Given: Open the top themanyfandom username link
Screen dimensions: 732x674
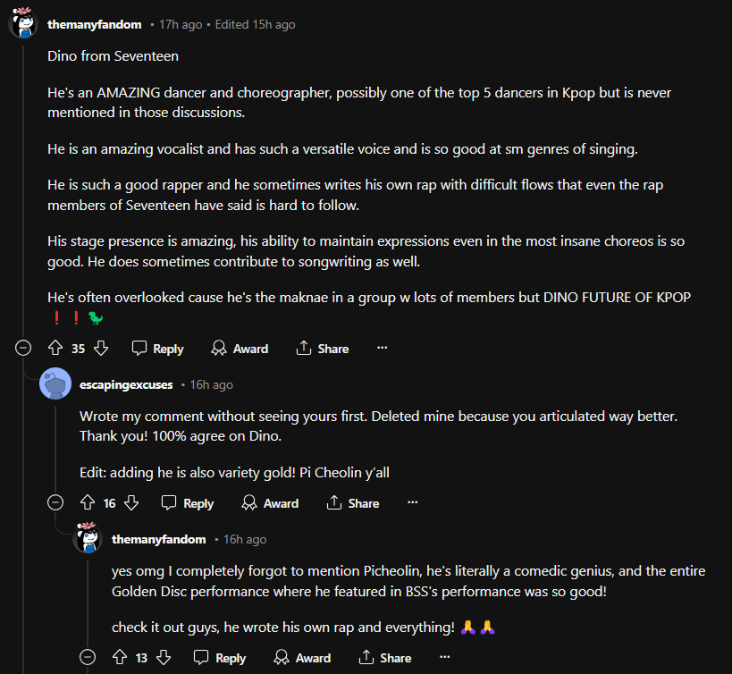Looking at the screenshot, I should pos(94,24).
